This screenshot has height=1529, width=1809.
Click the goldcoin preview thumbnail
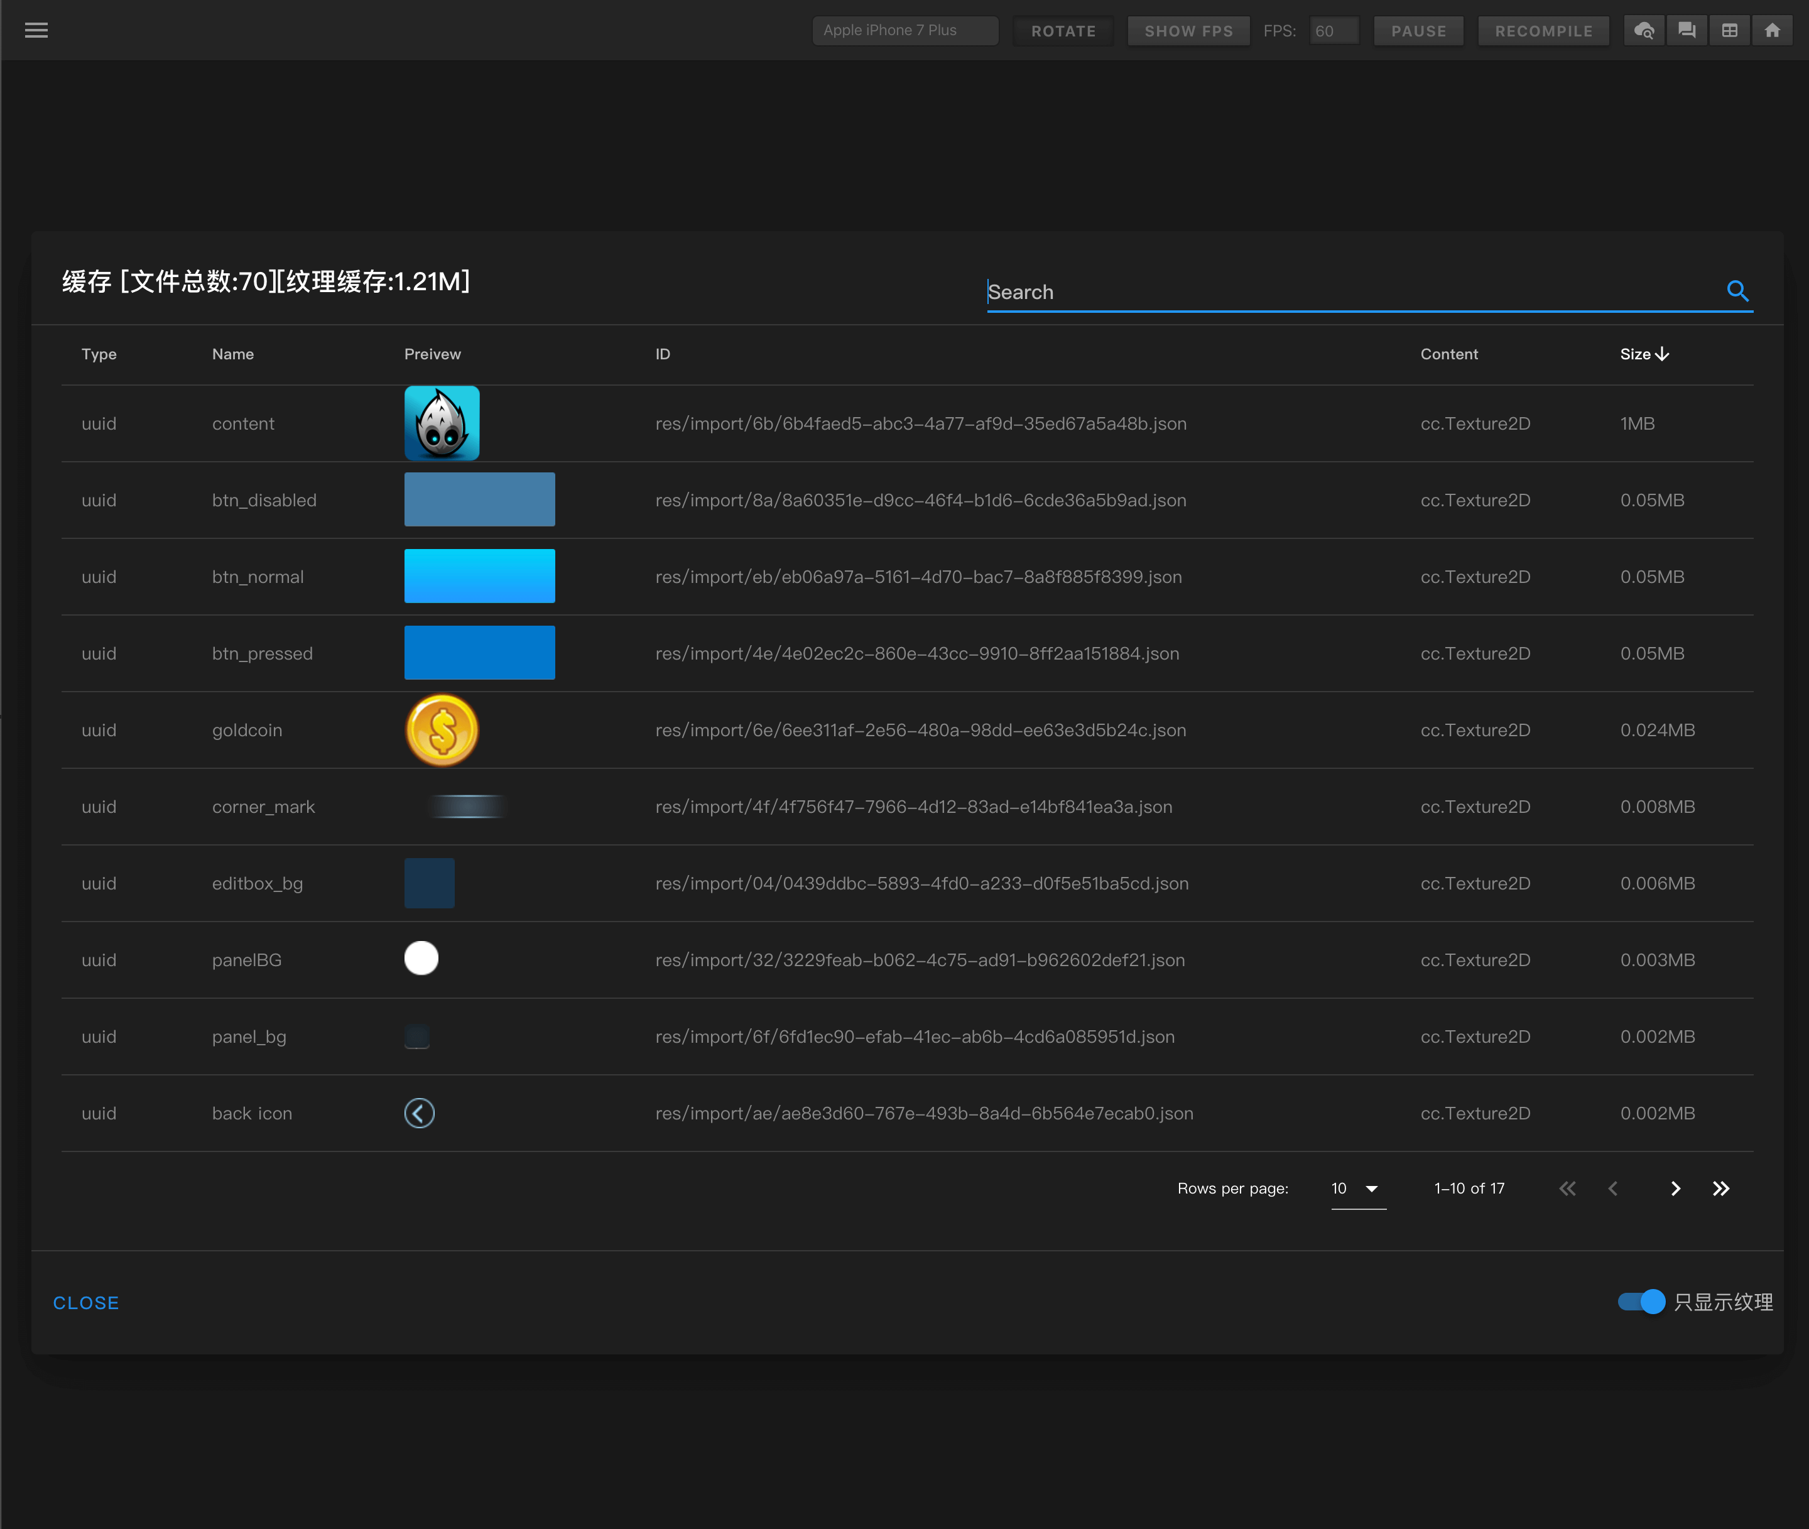click(x=442, y=730)
